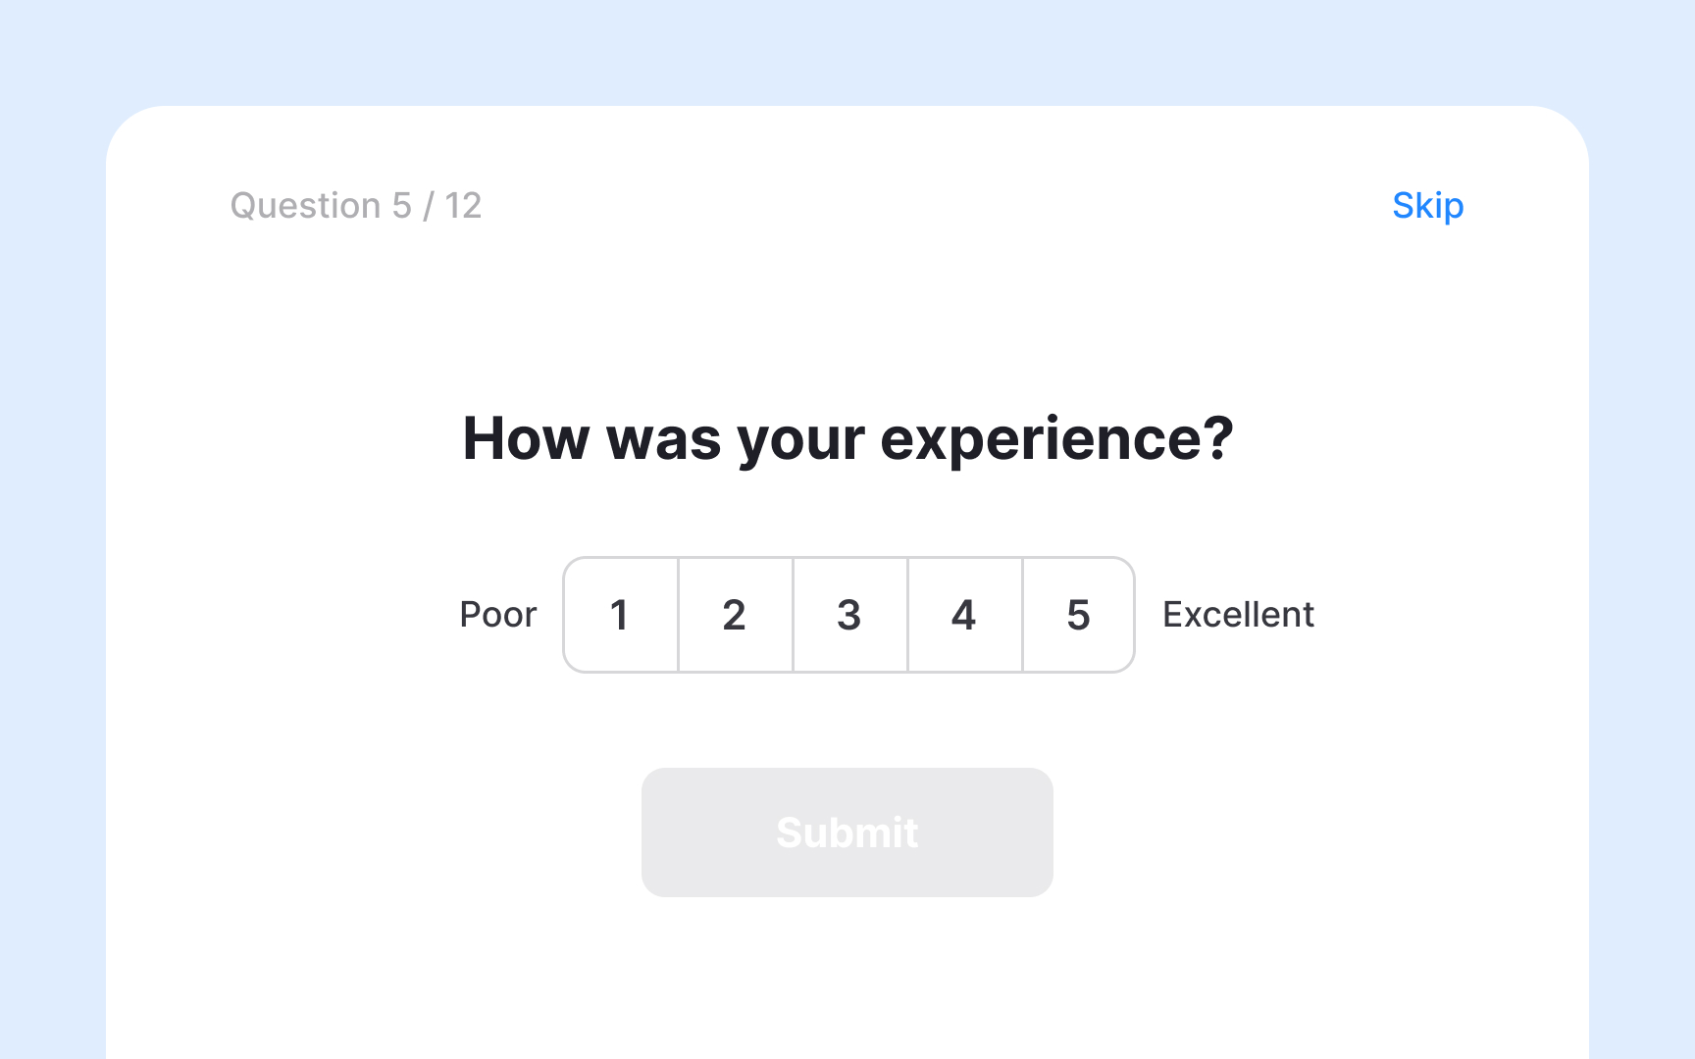Viewport: 1695px width, 1059px height.
Task: Click the Question 5 / 12 counter
Action: tap(355, 206)
